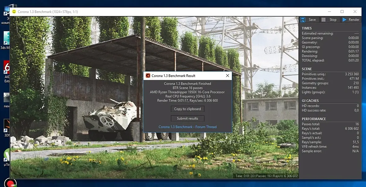Open the AIDA64 Extreme desktop shortcut
This screenshot has width=366, height=187.
point(7,72)
